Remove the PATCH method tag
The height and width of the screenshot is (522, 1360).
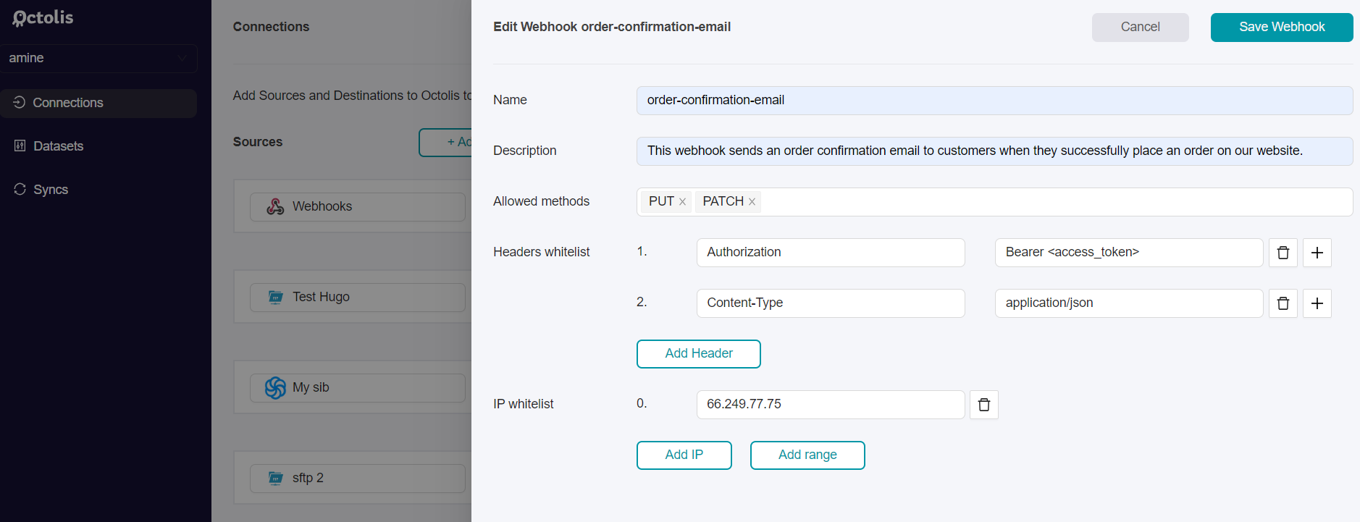click(752, 202)
